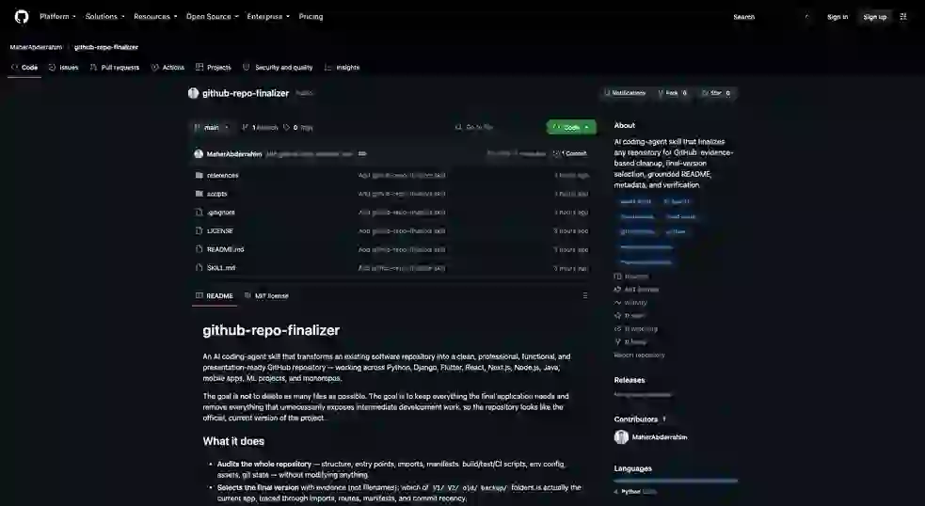Click the Sign up button
Image resolution: width=925 pixels, height=506 pixels.
tap(874, 17)
